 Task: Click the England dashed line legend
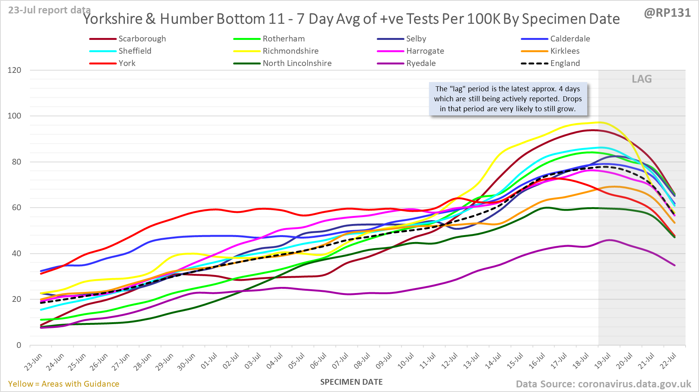coord(534,63)
